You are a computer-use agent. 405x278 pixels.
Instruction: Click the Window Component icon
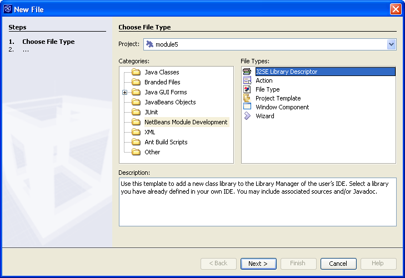pos(247,107)
